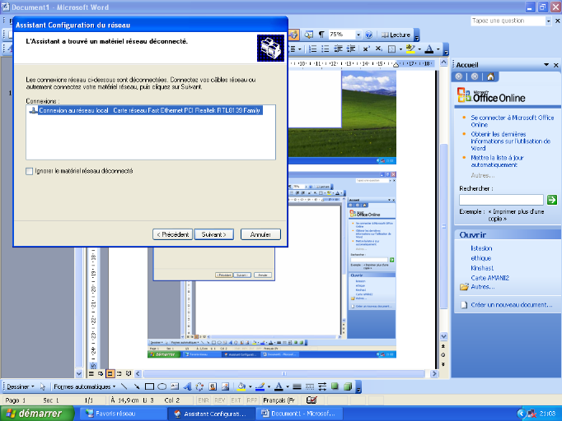Click the Rechercher search field

point(501,199)
